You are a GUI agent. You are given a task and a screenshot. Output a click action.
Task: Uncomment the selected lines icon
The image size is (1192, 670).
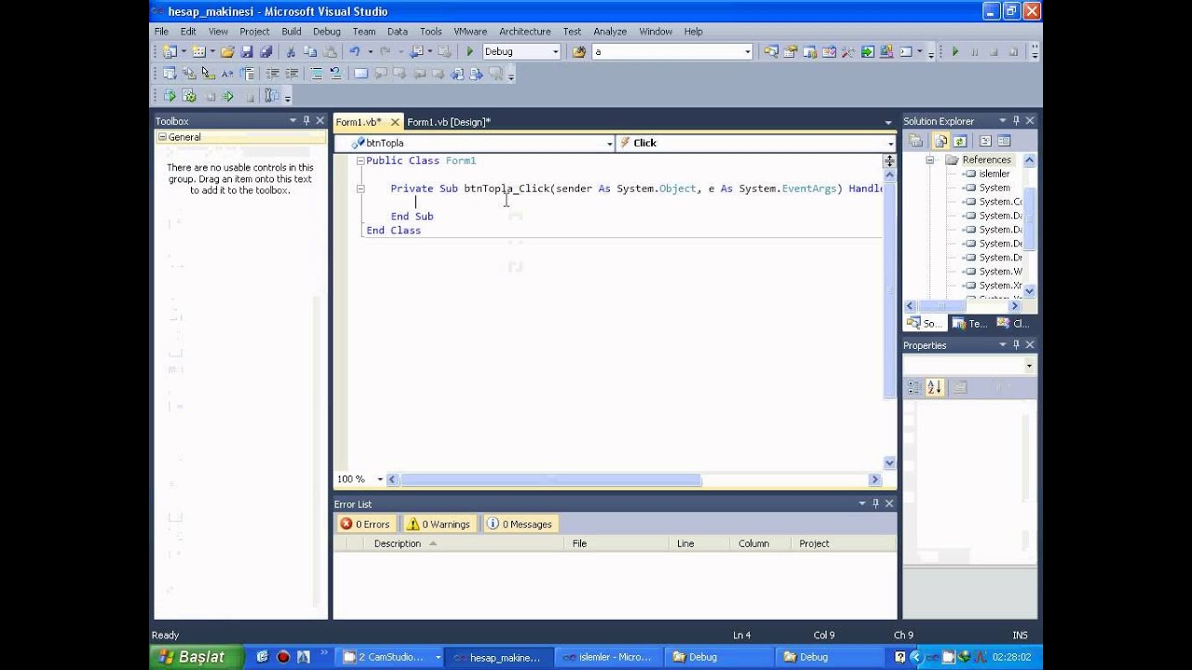335,74
